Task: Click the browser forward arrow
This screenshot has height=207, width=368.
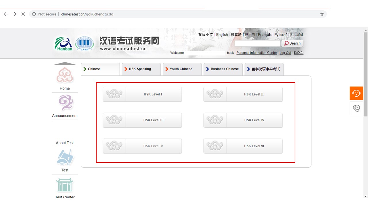Action: point(15,14)
